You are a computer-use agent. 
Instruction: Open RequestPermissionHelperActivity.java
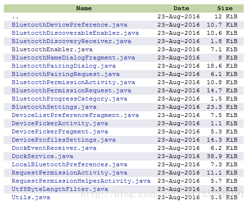click(81, 181)
